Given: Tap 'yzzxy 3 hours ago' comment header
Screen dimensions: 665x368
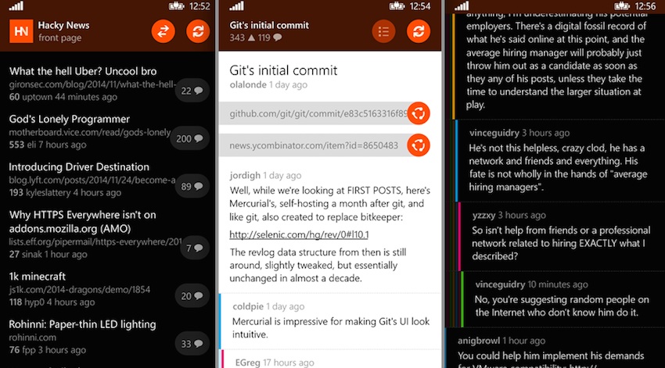Looking at the screenshot, I should pos(509,215).
